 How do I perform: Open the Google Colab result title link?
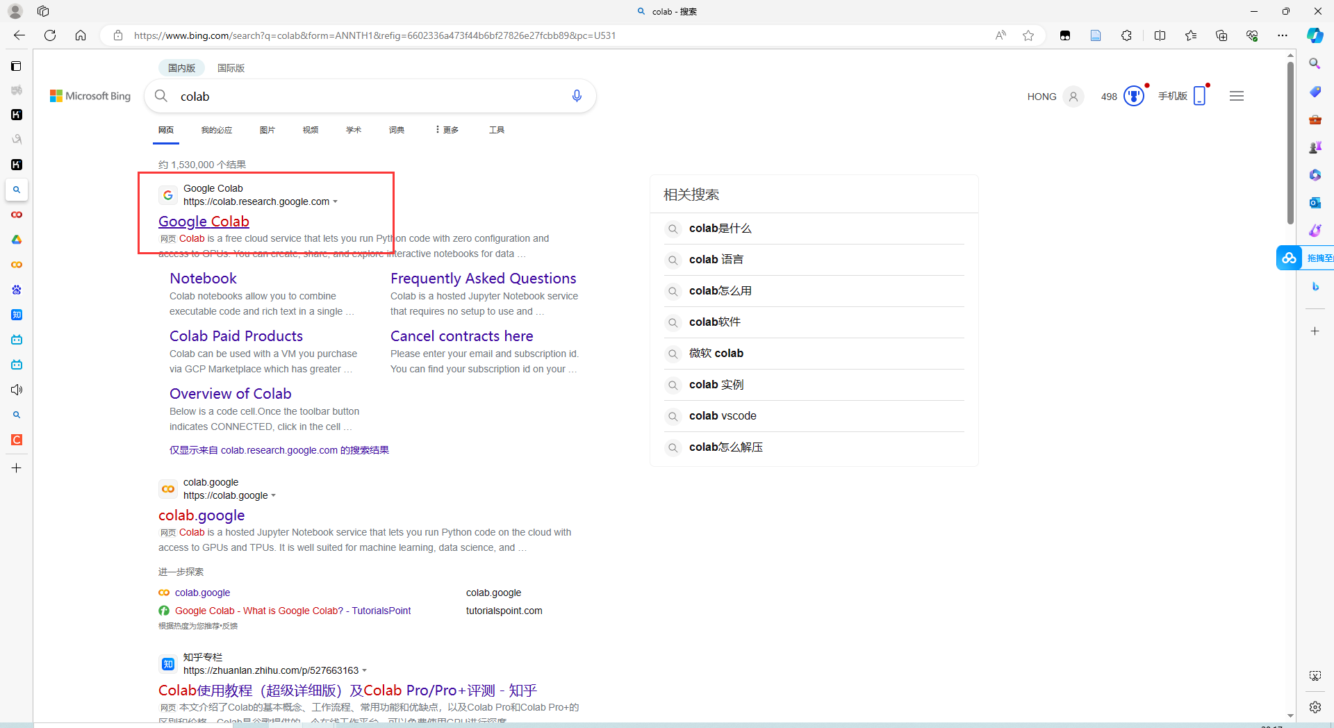click(x=204, y=222)
